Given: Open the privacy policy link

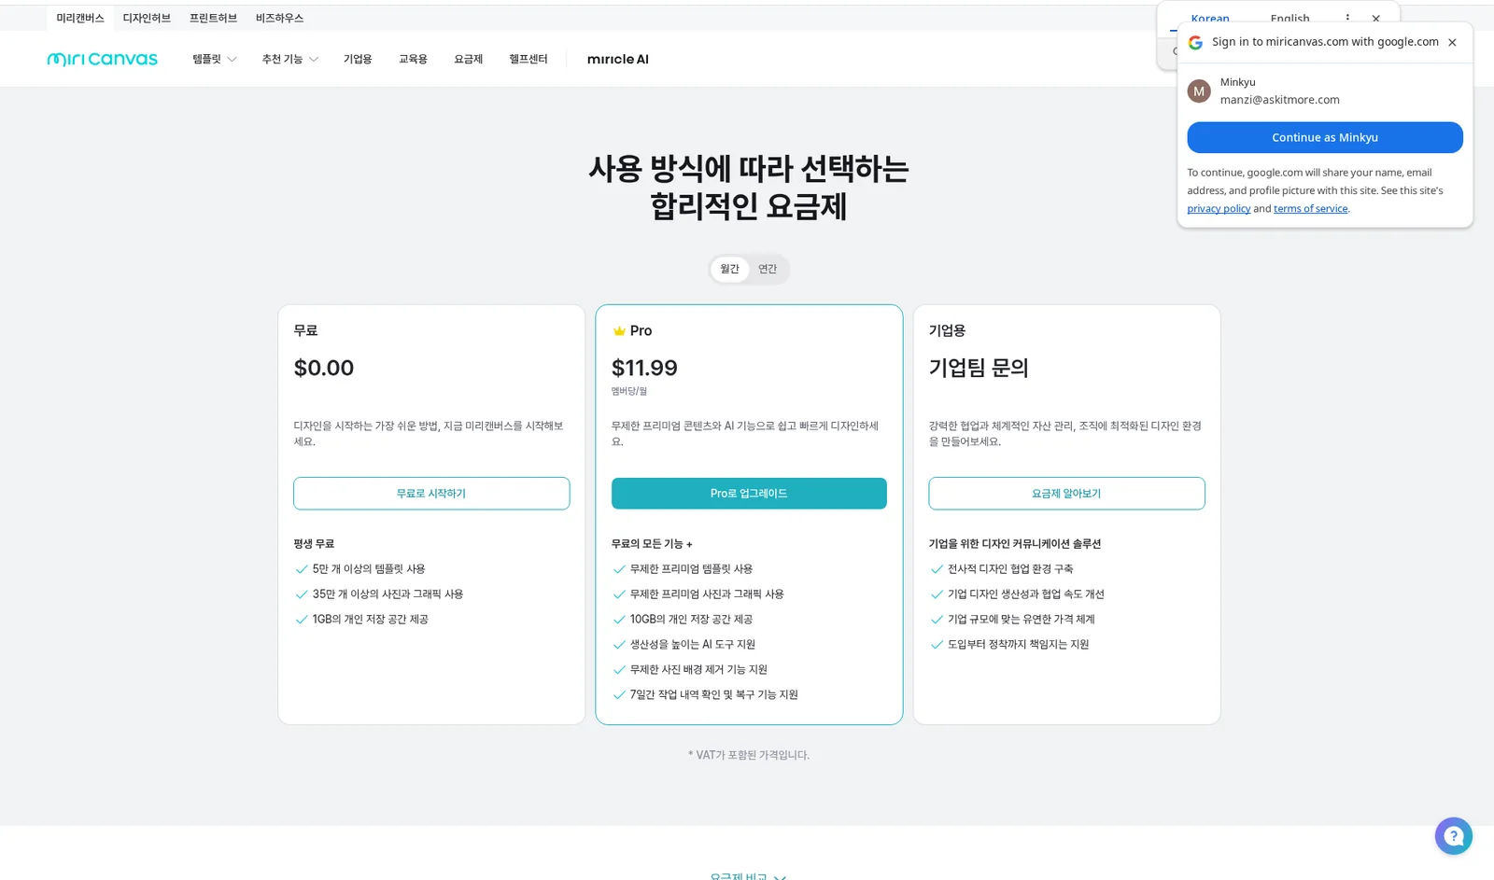Looking at the screenshot, I should pos(1219,209).
